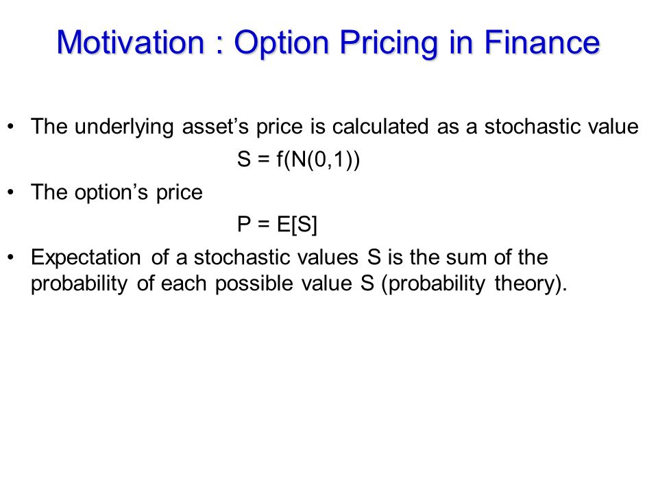
Task: Click the word 'calculated' in first bullet
Action: point(380,127)
